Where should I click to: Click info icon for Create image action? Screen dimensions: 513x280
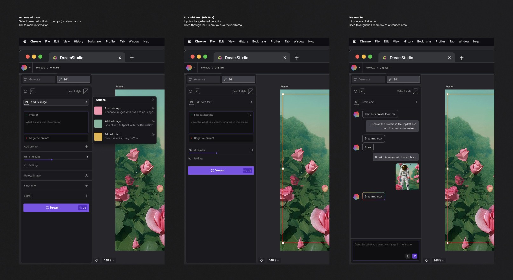tap(153, 108)
